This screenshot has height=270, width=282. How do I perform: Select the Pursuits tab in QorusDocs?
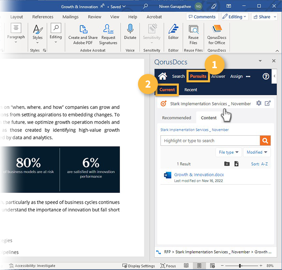(x=198, y=76)
